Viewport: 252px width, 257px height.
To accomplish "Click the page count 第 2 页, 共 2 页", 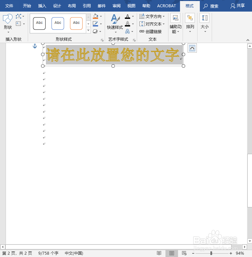I will coord(17,253).
